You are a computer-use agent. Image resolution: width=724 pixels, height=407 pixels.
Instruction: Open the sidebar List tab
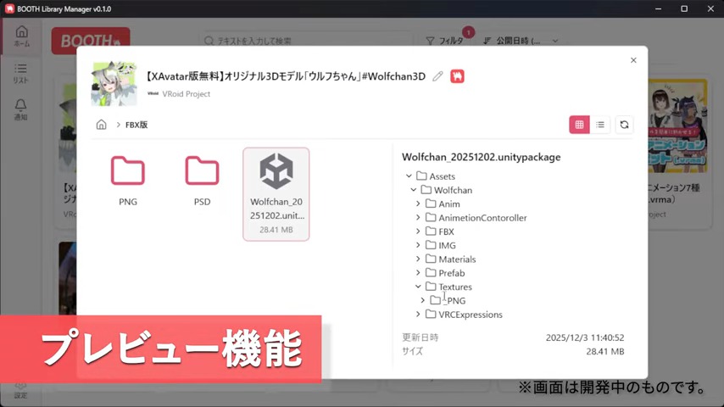pos(21,73)
